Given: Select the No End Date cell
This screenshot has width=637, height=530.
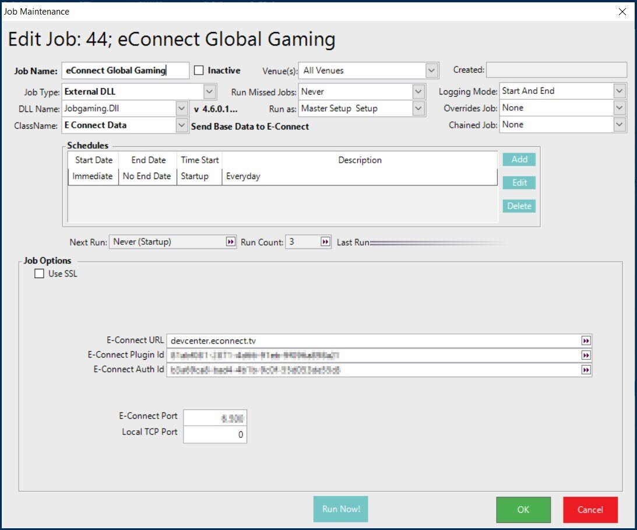Looking at the screenshot, I should coord(147,177).
